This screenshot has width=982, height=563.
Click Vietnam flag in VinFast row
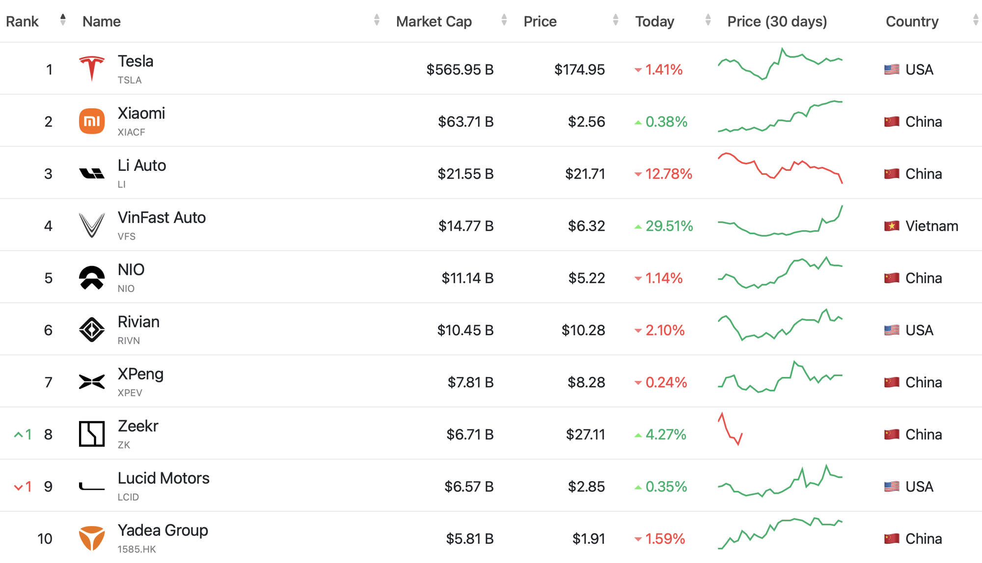pyautogui.click(x=892, y=226)
